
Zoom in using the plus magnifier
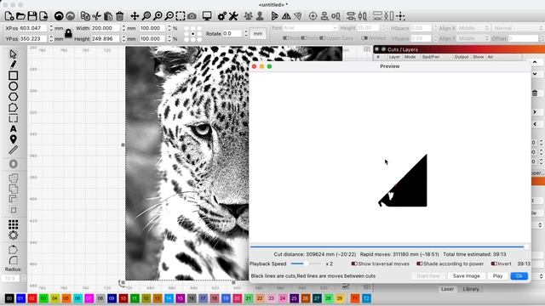click(158, 16)
